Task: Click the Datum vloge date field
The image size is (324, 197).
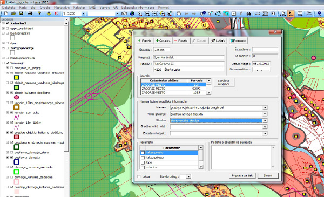Action: point(261,64)
